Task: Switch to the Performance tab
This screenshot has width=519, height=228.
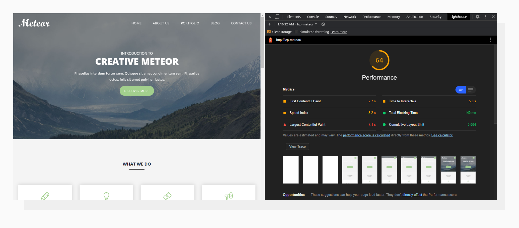Action: click(x=372, y=17)
